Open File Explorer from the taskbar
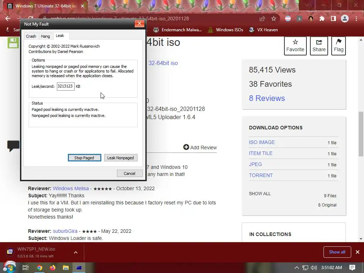This screenshot has width=364, height=273. click(66, 268)
